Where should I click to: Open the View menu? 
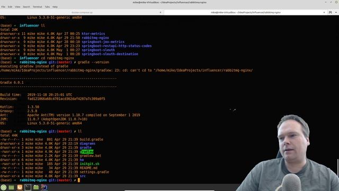(x=17, y=7)
